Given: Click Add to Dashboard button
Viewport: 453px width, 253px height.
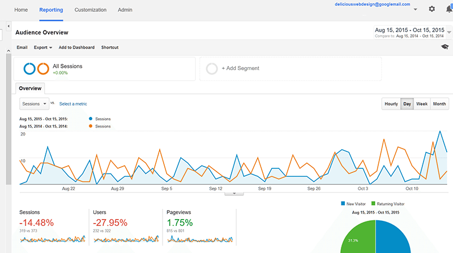Looking at the screenshot, I should tap(76, 47).
